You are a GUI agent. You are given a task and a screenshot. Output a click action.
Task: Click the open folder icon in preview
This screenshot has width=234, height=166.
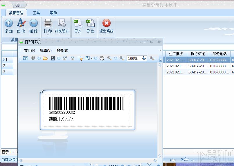(x=45, y=58)
